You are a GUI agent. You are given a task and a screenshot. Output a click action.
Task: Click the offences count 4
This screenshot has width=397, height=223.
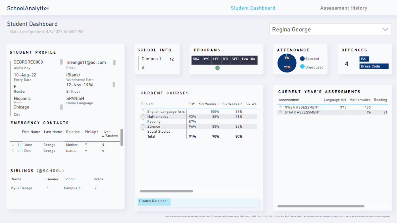346,64
